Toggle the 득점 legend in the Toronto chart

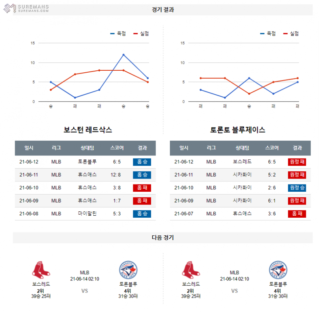[x=268, y=34]
